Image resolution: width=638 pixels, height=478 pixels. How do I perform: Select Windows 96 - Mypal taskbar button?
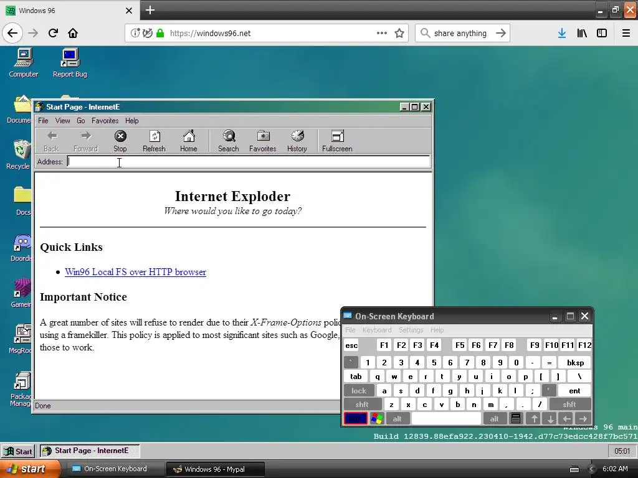(x=215, y=469)
